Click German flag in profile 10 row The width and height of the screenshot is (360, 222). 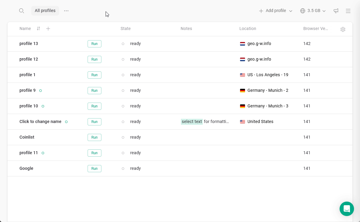242,106
